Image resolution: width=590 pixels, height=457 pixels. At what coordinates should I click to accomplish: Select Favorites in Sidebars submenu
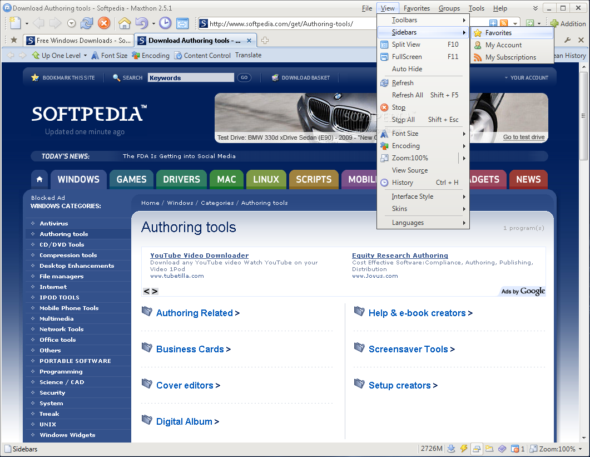pyautogui.click(x=512, y=33)
